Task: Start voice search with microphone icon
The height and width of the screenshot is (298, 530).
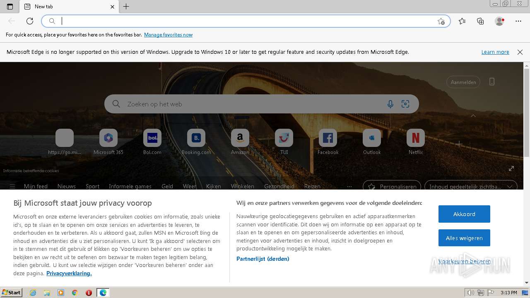Action: click(x=390, y=104)
